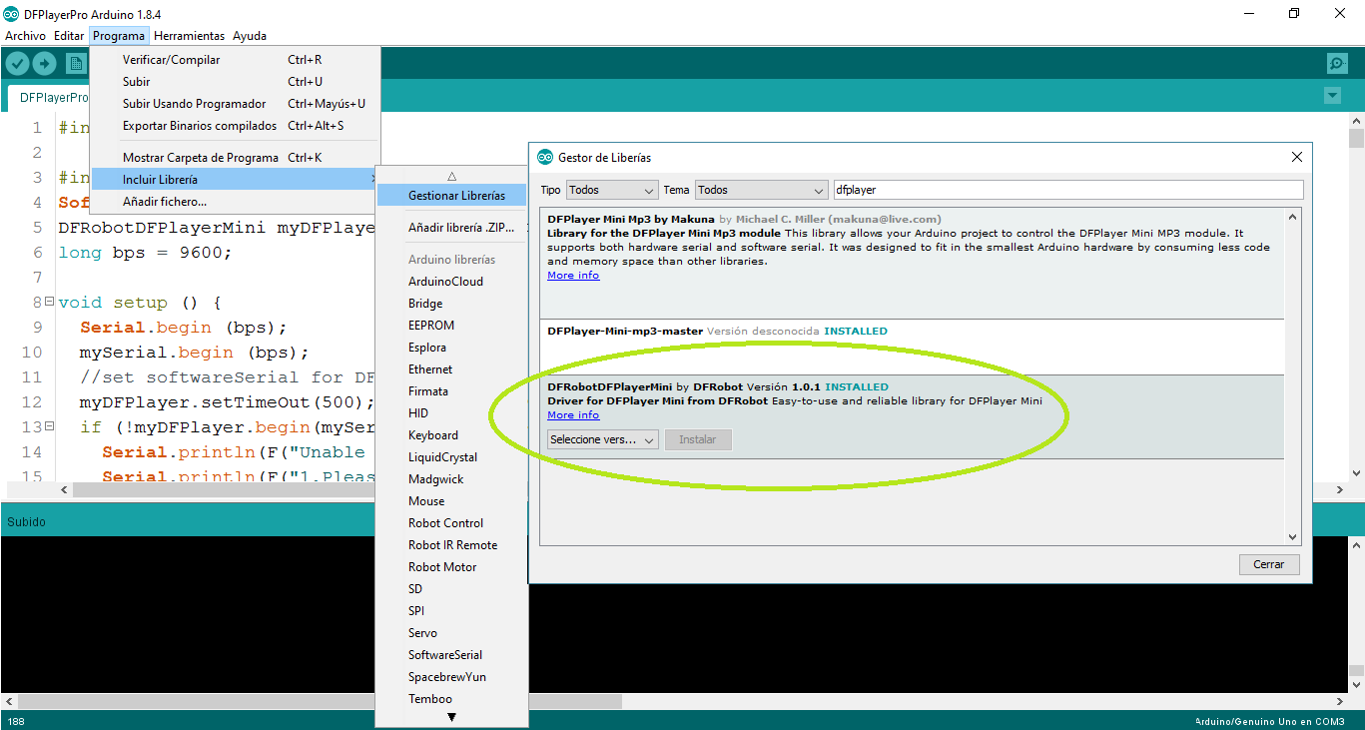The image size is (1365, 730).
Task: Open the Archivo menu
Action: click(25, 36)
